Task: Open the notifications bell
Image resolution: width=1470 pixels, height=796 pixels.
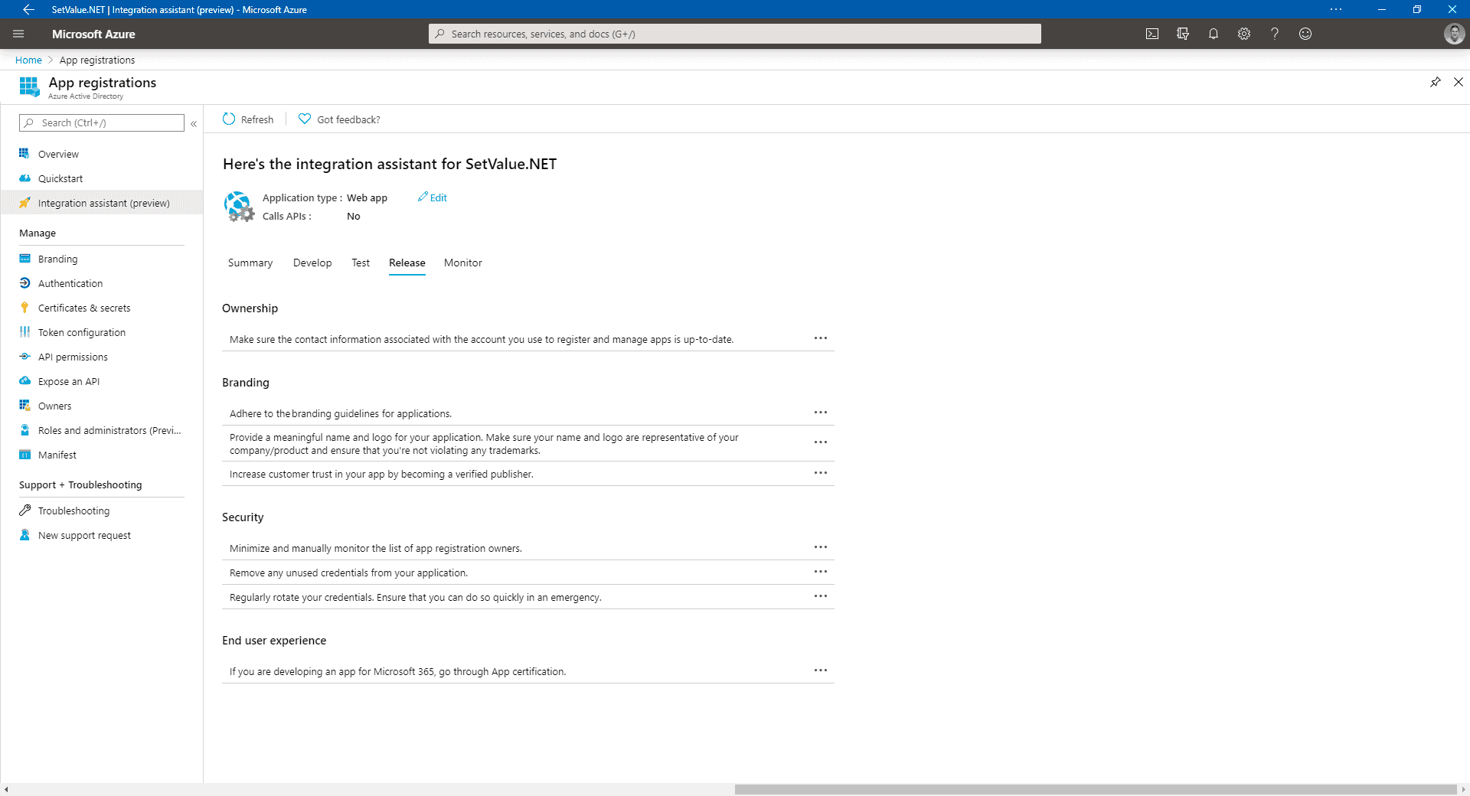Action: (x=1214, y=34)
